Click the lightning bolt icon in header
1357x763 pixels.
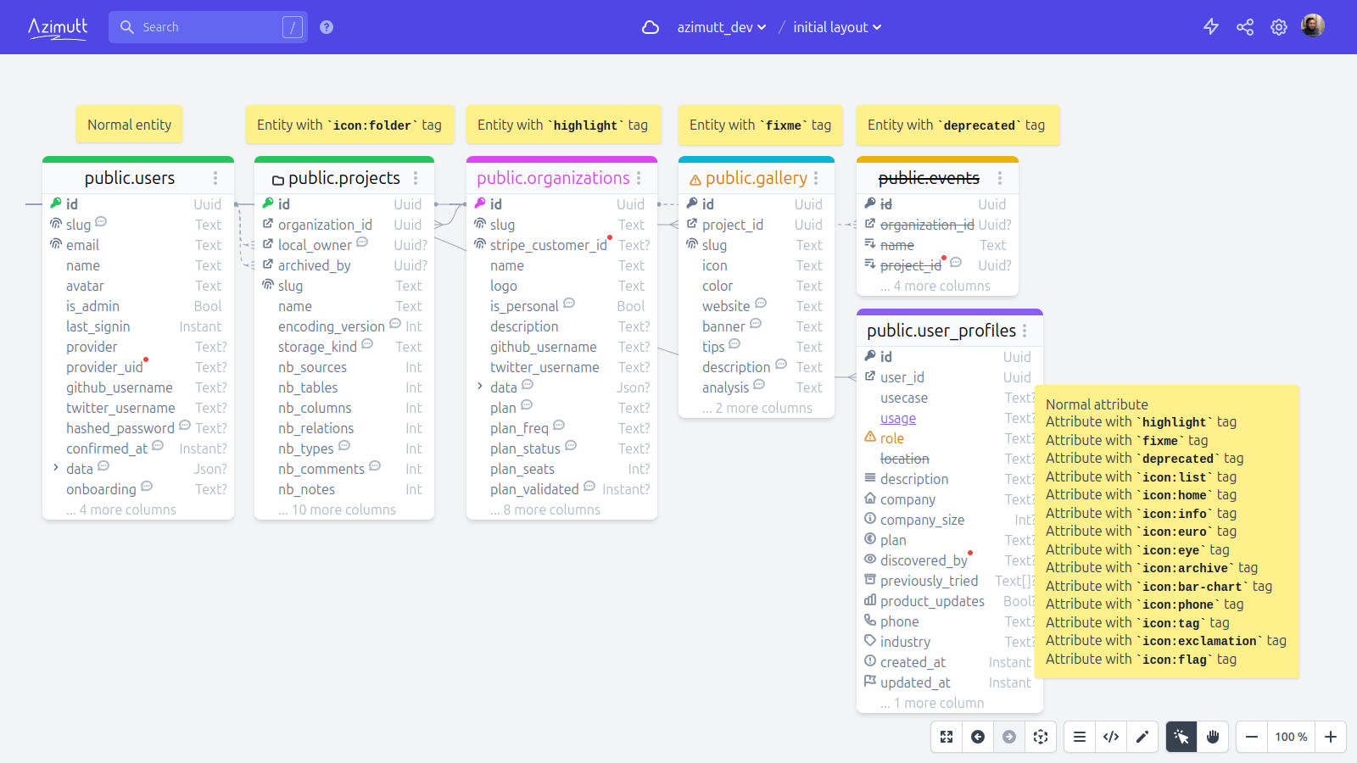coord(1211,27)
